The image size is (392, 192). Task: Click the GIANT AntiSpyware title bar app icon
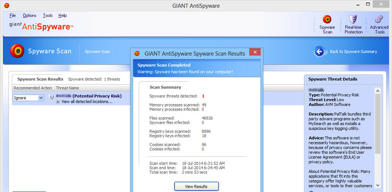pos(7,5)
